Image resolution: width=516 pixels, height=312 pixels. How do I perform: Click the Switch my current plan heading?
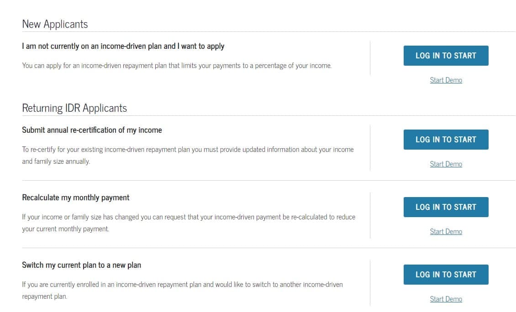[x=81, y=265]
